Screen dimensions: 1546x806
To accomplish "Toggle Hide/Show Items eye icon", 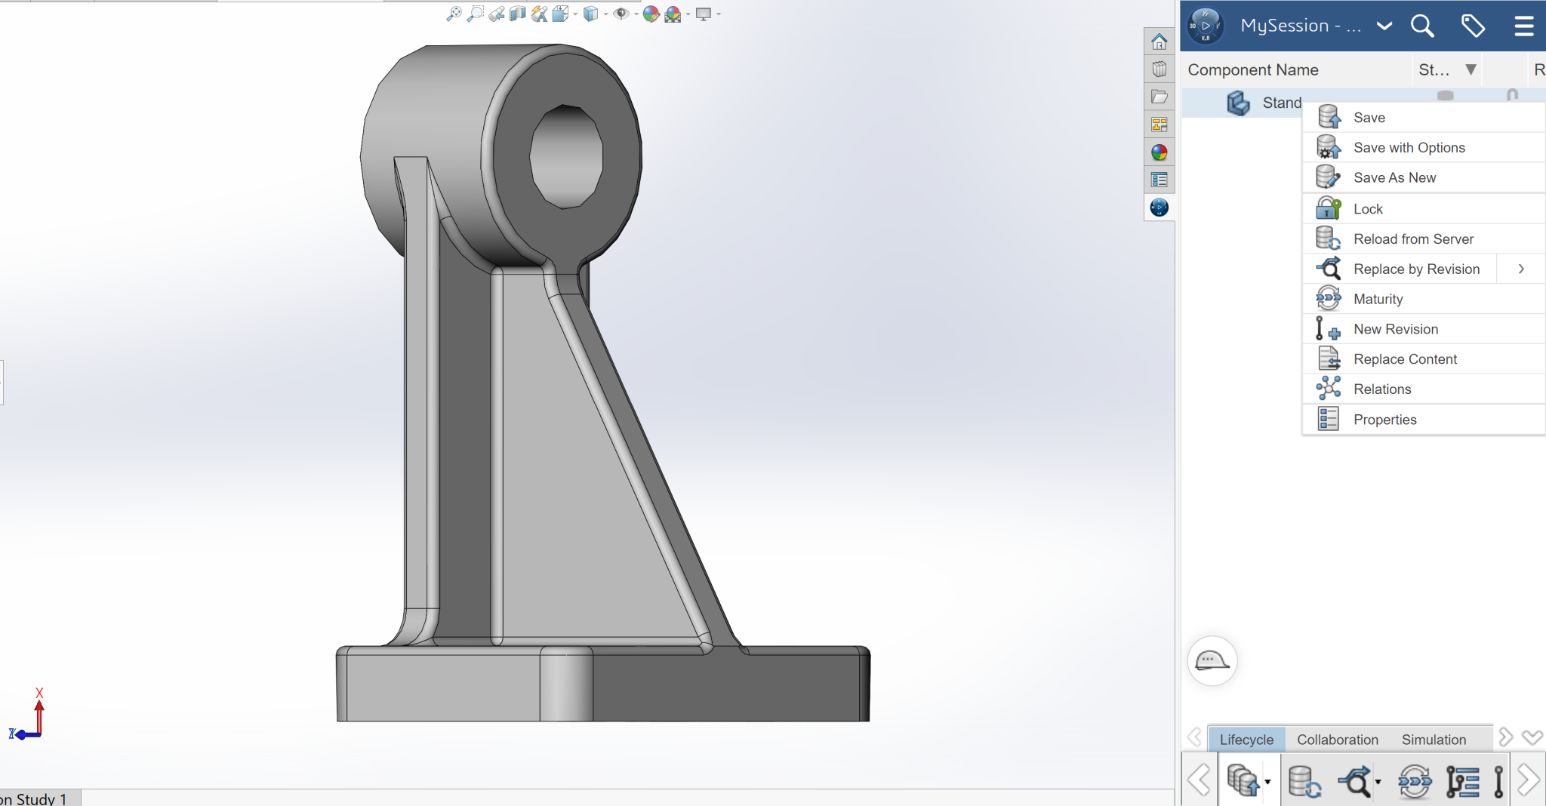I will pyautogui.click(x=621, y=14).
